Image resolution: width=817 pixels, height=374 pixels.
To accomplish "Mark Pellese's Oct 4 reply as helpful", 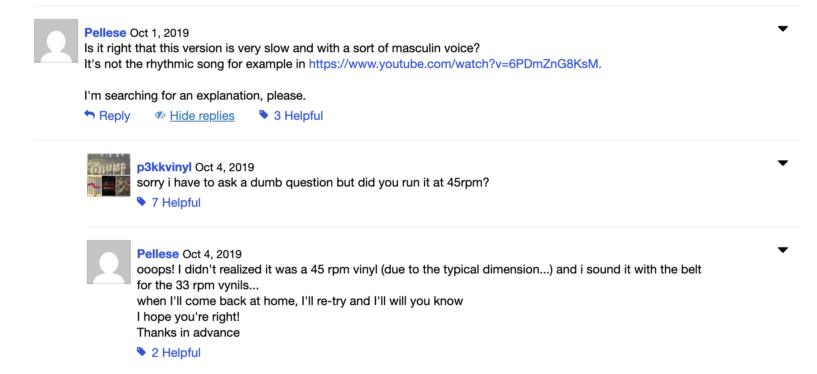I will coord(176,353).
